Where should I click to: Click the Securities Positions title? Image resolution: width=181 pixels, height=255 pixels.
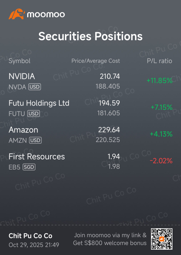91,36
